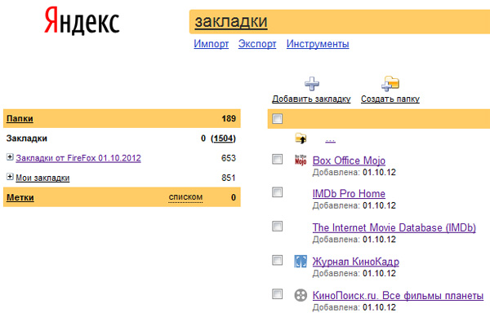The image size is (490, 326).
Task: Click the Create folder icon
Action: [390, 83]
